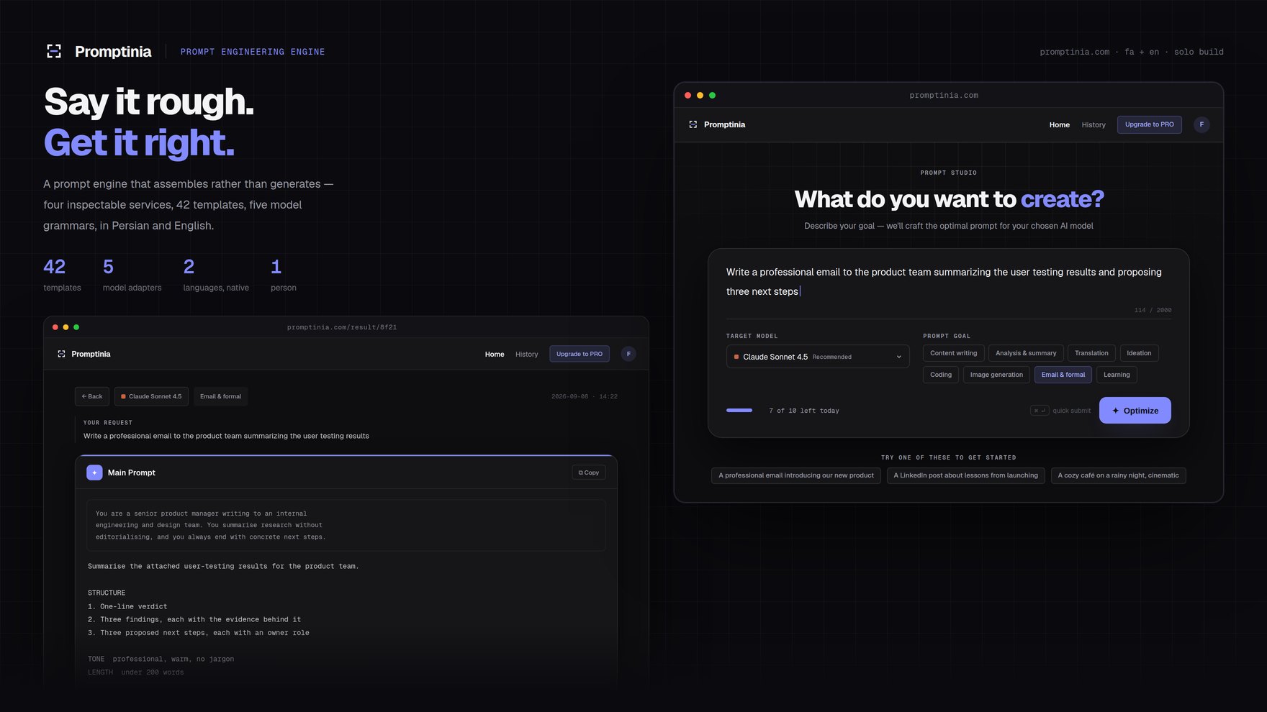
Task: Click the 'YOUR REQUEST' label
Action: tap(108, 423)
